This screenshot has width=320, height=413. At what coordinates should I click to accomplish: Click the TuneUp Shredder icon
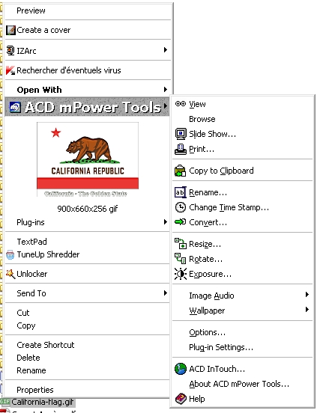point(10,254)
